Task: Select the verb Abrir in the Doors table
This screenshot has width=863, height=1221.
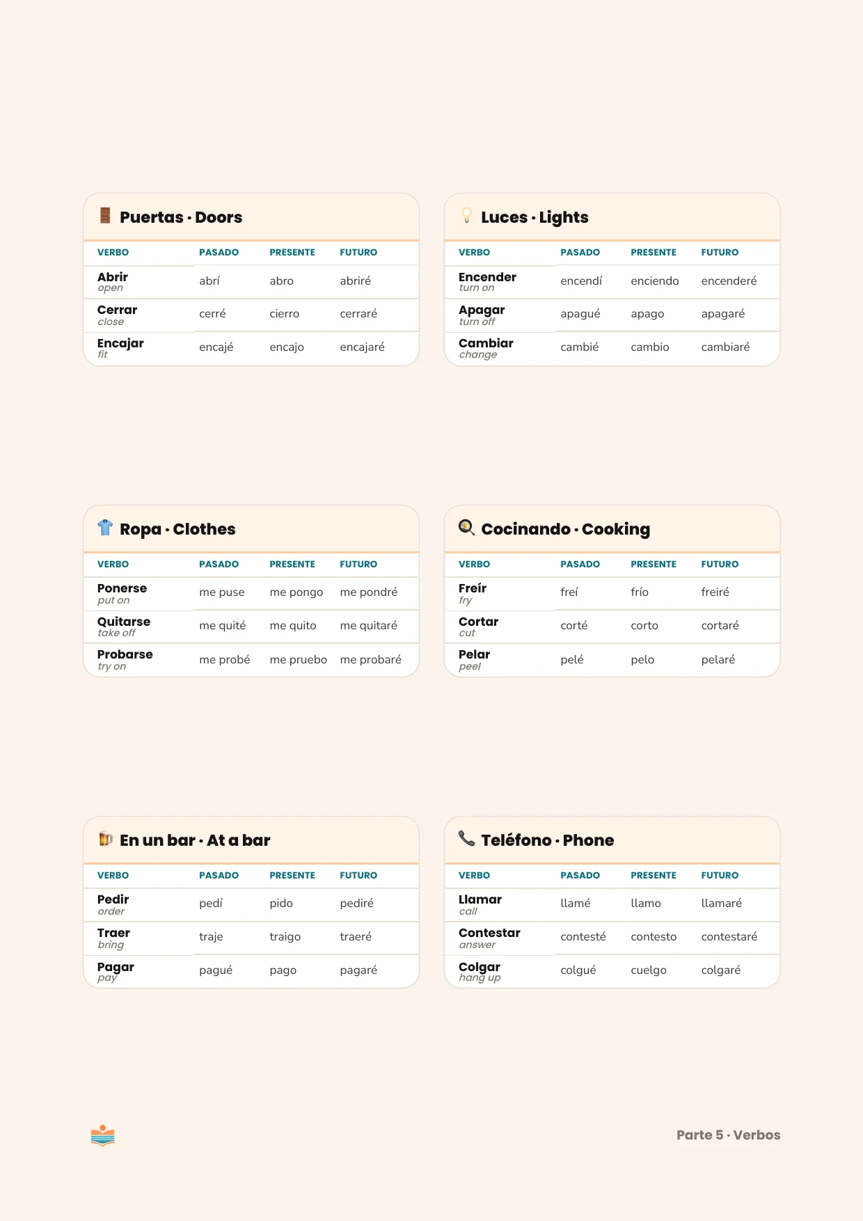Action: point(113,277)
